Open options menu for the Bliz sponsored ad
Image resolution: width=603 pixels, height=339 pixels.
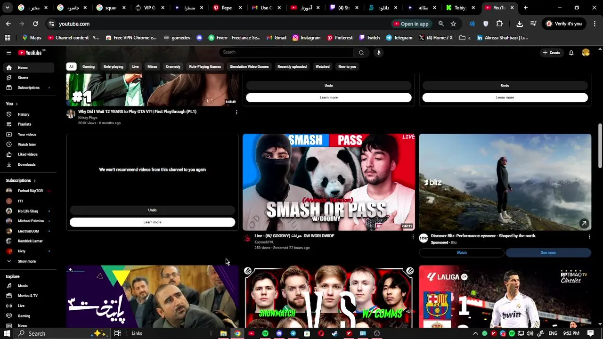[589, 236]
